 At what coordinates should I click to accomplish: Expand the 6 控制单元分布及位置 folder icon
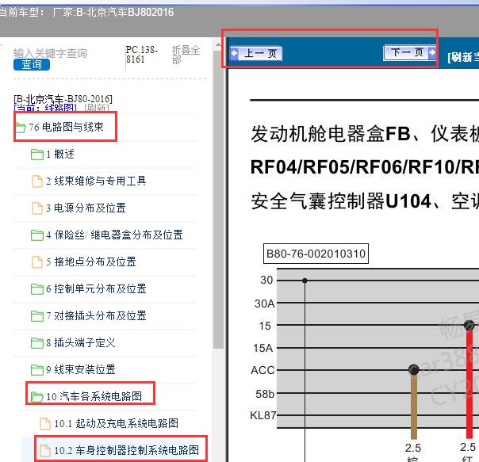click(37, 289)
